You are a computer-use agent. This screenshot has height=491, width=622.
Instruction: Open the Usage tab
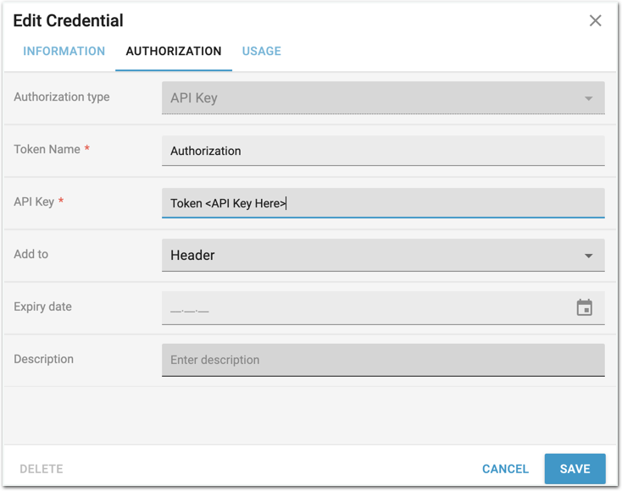point(261,52)
